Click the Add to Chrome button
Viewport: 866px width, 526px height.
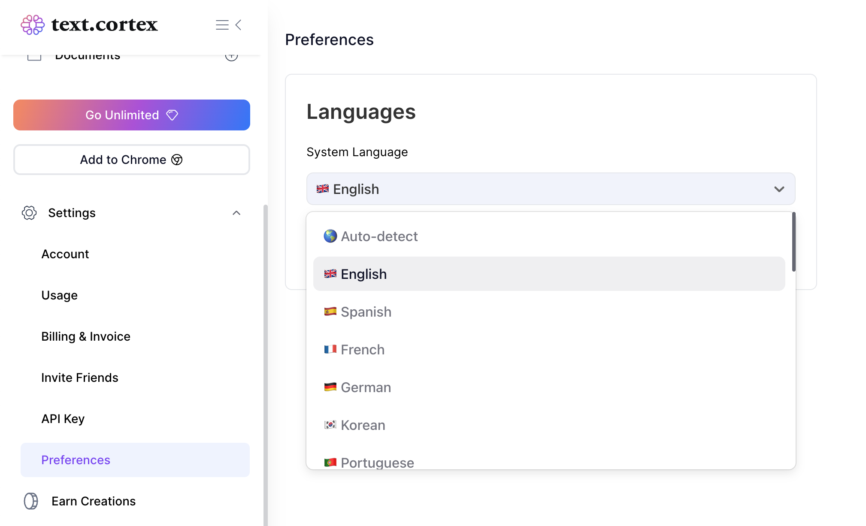click(x=132, y=160)
